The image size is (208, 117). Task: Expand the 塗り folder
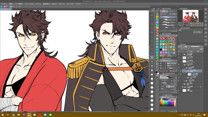click(186, 77)
